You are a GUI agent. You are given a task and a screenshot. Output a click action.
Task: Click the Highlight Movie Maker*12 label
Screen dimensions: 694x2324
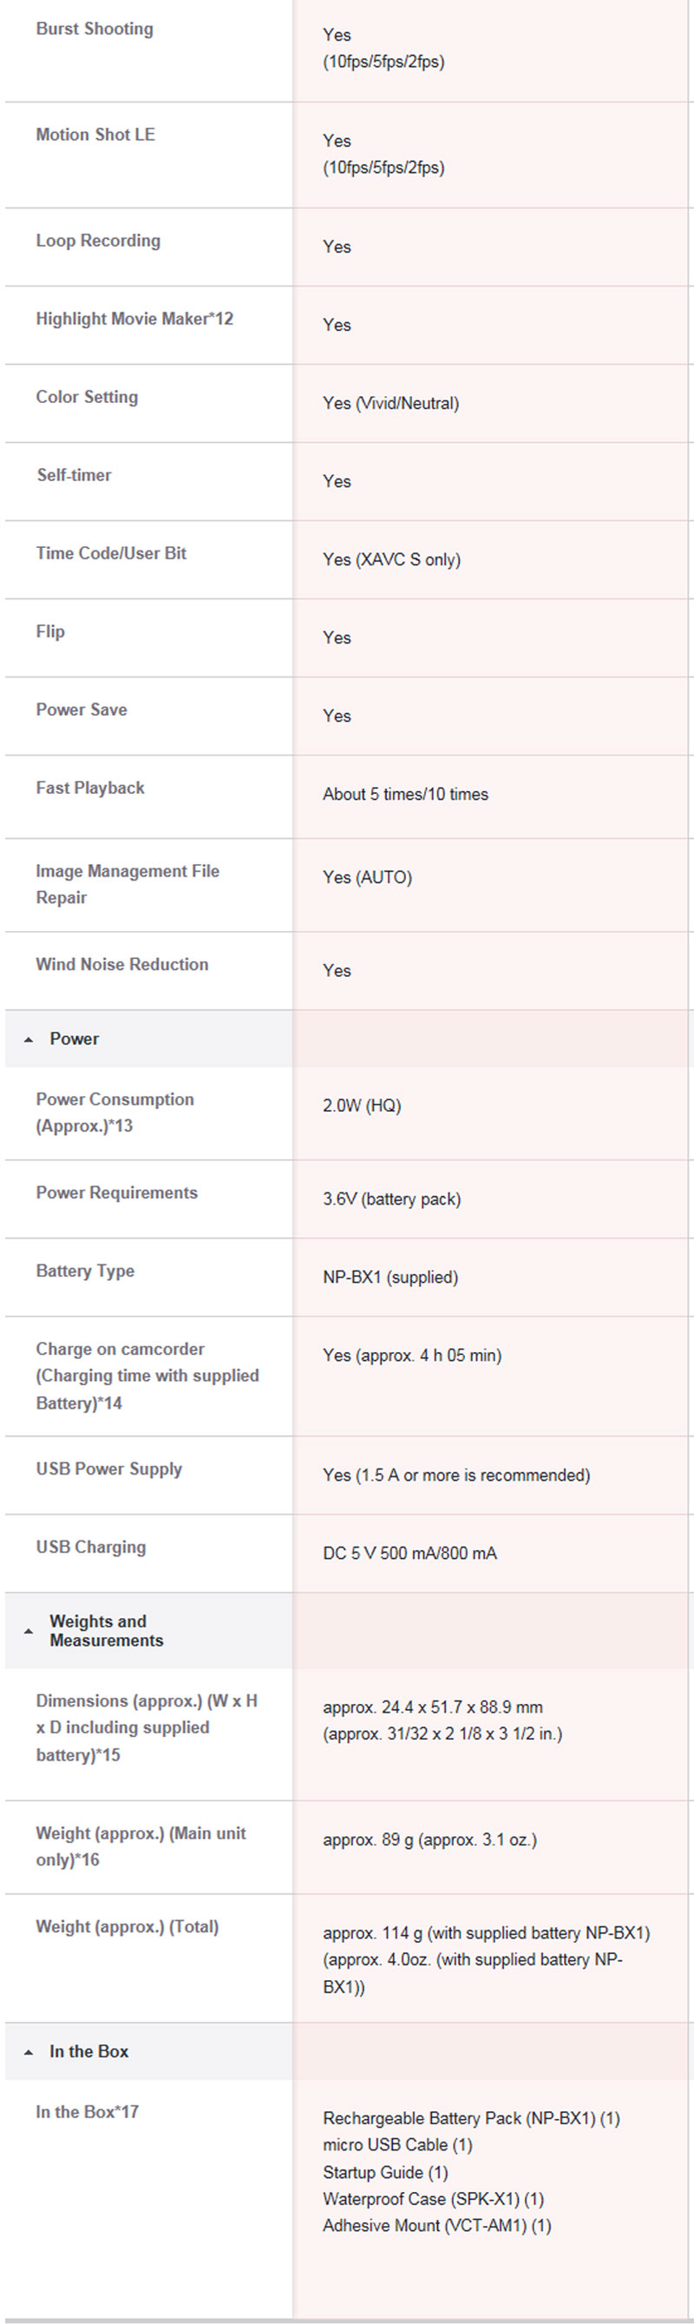point(134,319)
